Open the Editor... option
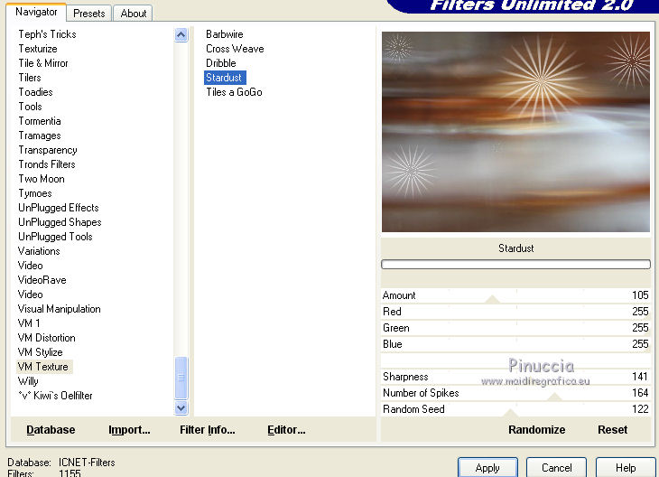659x477 pixels. coord(286,429)
